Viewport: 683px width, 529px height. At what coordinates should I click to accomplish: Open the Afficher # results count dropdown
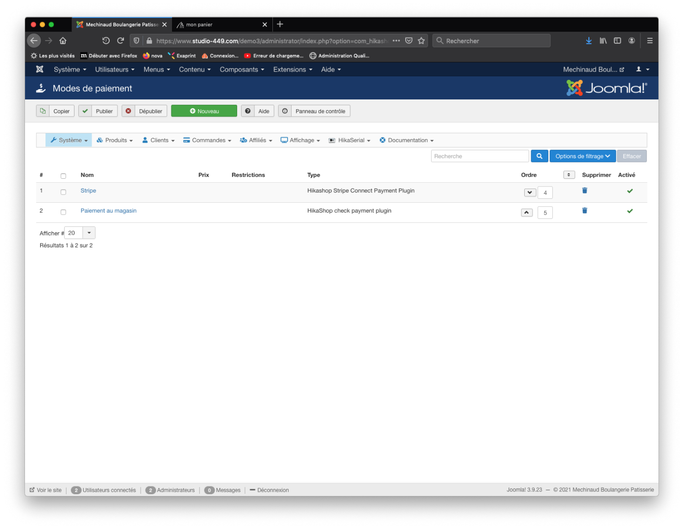click(89, 233)
